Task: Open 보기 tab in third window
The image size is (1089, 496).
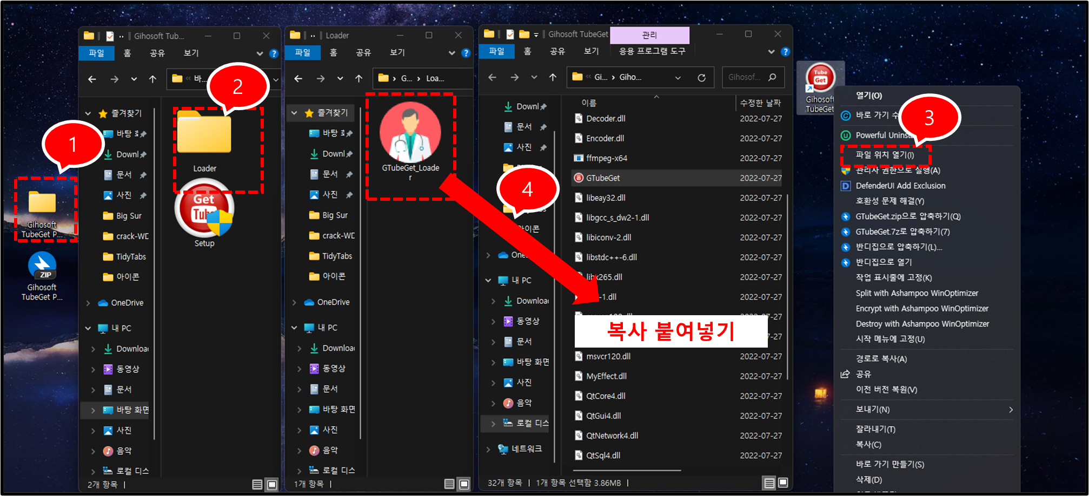Action: (591, 51)
